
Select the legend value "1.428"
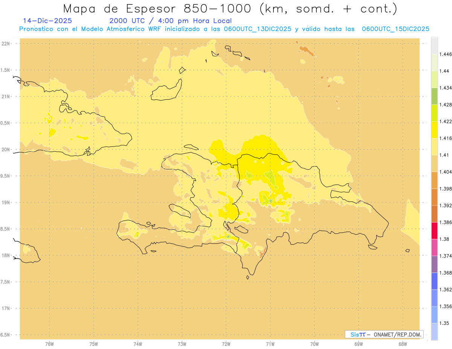point(446,105)
